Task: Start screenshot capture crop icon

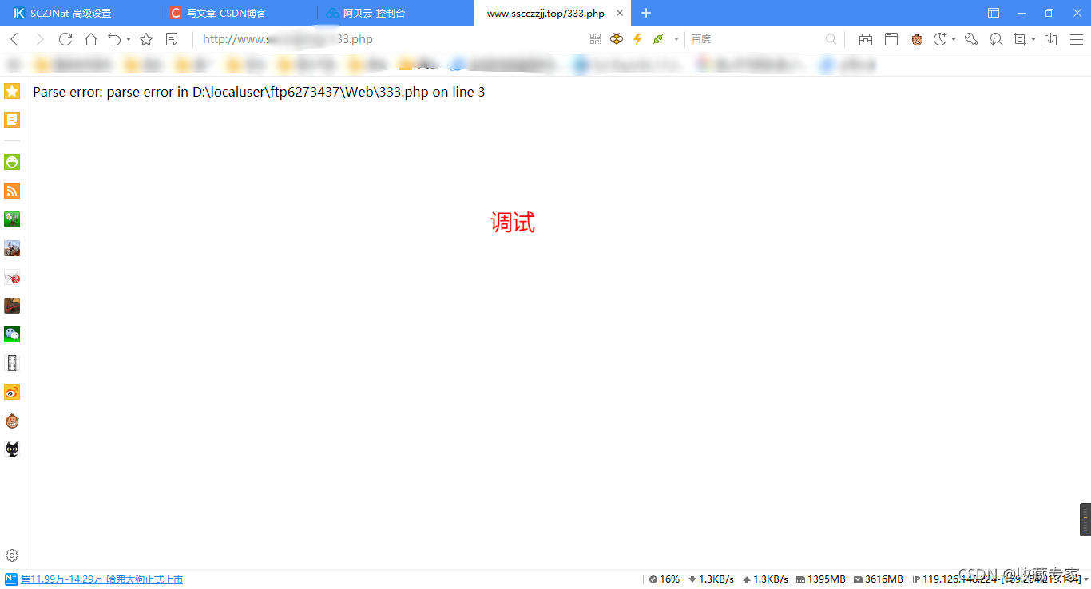Action: coord(1020,39)
